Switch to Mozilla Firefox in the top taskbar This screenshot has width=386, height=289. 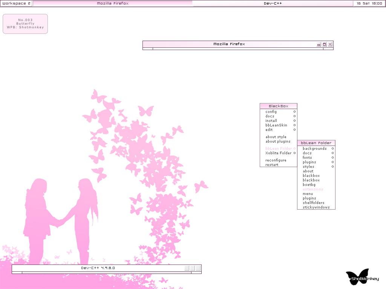click(x=113, y=3)
